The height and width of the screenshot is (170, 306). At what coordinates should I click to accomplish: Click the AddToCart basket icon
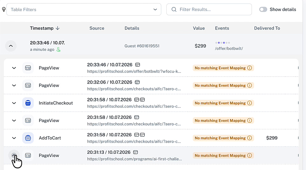click(x=28, y=138)
